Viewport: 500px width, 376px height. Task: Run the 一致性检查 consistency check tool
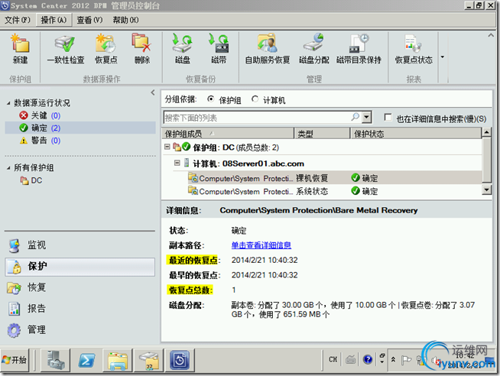pyautogui.click(x=66, y=49)
